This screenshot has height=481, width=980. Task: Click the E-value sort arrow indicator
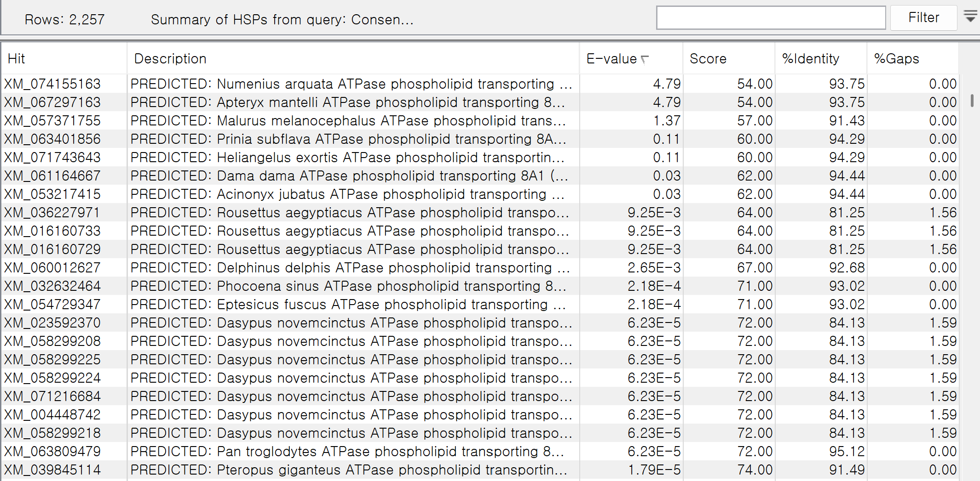coord(645,59)
